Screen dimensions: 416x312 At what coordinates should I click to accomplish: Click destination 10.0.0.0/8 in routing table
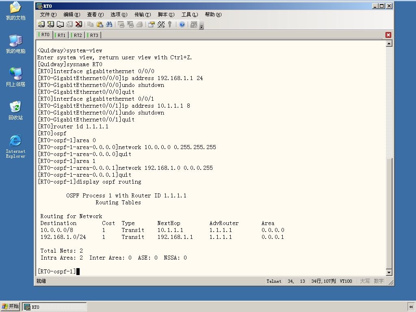[x=56, y=230]
